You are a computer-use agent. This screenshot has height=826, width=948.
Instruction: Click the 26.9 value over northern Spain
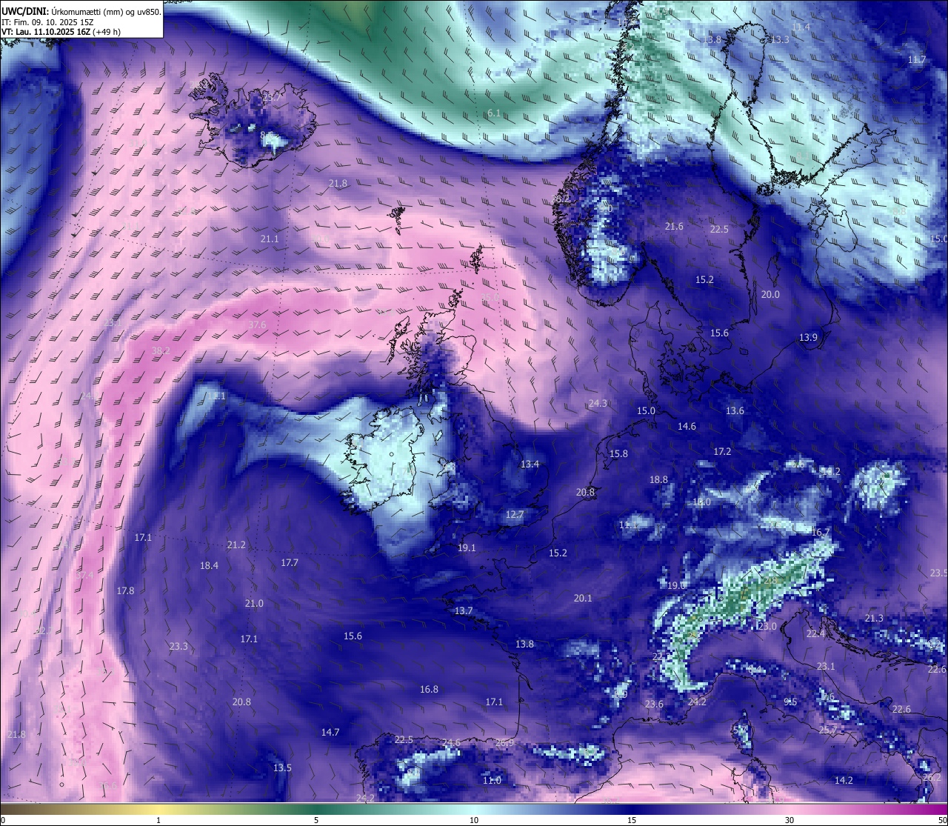click(504, 742)
